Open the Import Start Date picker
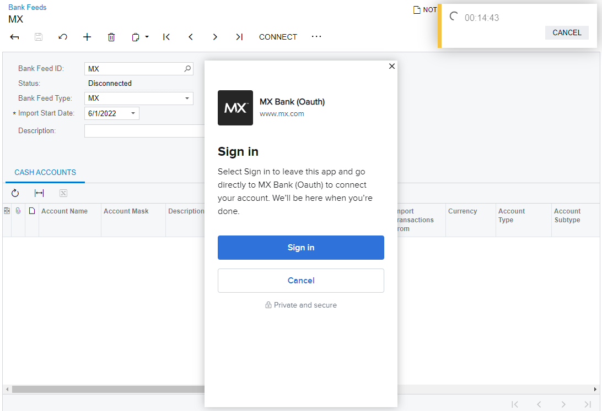This screenshot has width=602, height=411. click(133, 113)
